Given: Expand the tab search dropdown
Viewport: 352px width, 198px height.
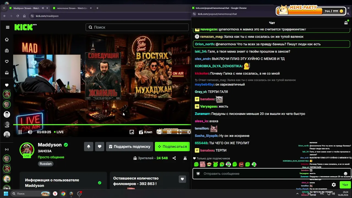Looking at the screenshot, I should point(4,8).
